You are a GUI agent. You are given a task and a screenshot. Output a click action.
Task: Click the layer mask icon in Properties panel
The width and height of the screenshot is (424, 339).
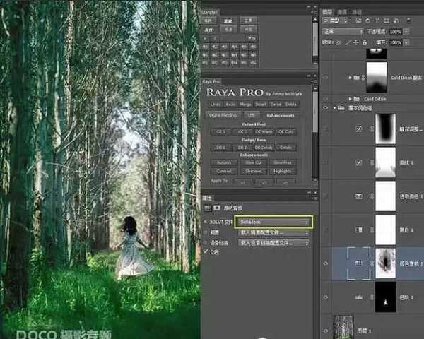pos(217,209)
